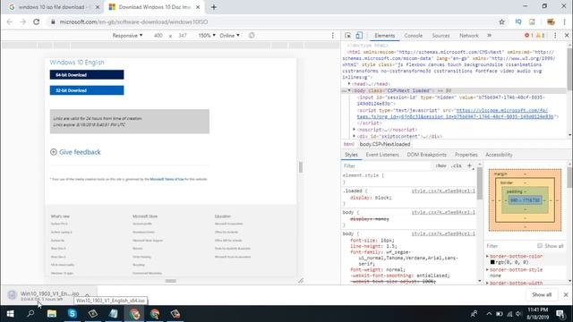
Task: Open File Explorer from taskbar
Action: tap(52, 314)
